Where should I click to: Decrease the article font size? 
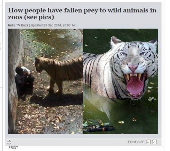154,142
